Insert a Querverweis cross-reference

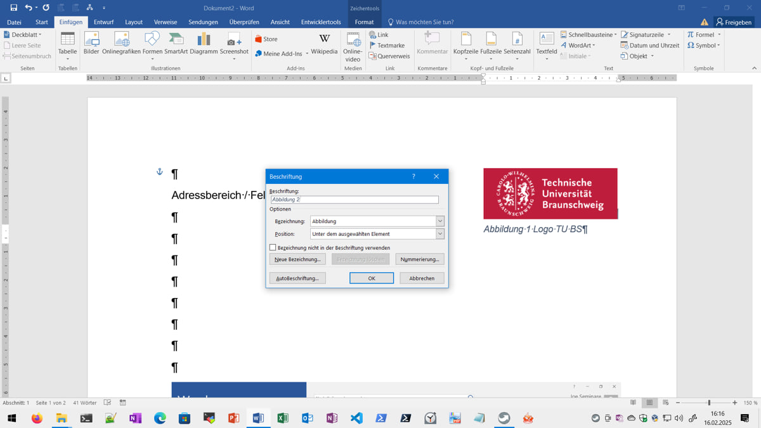pyautogui.click(x=389, y=56)
